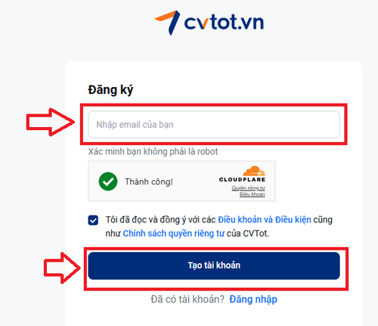Open Cloudflare 'Điều khoản' small link
378x326 pixels.
253,194
